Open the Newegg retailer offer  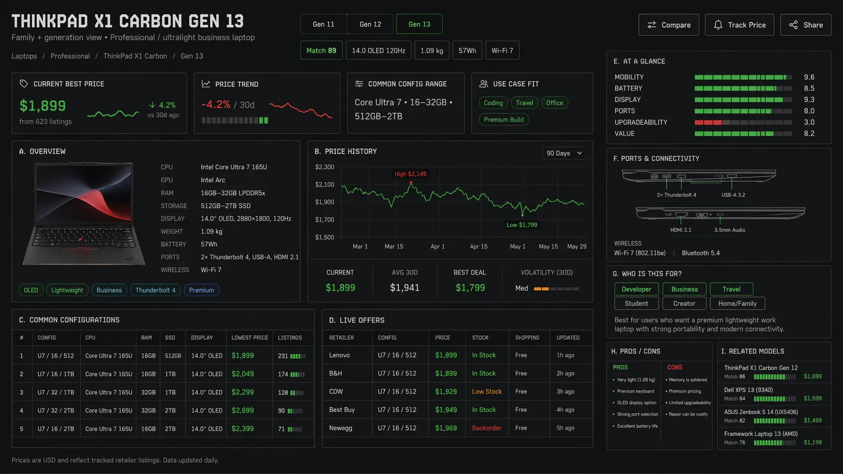tap(457, 428)
